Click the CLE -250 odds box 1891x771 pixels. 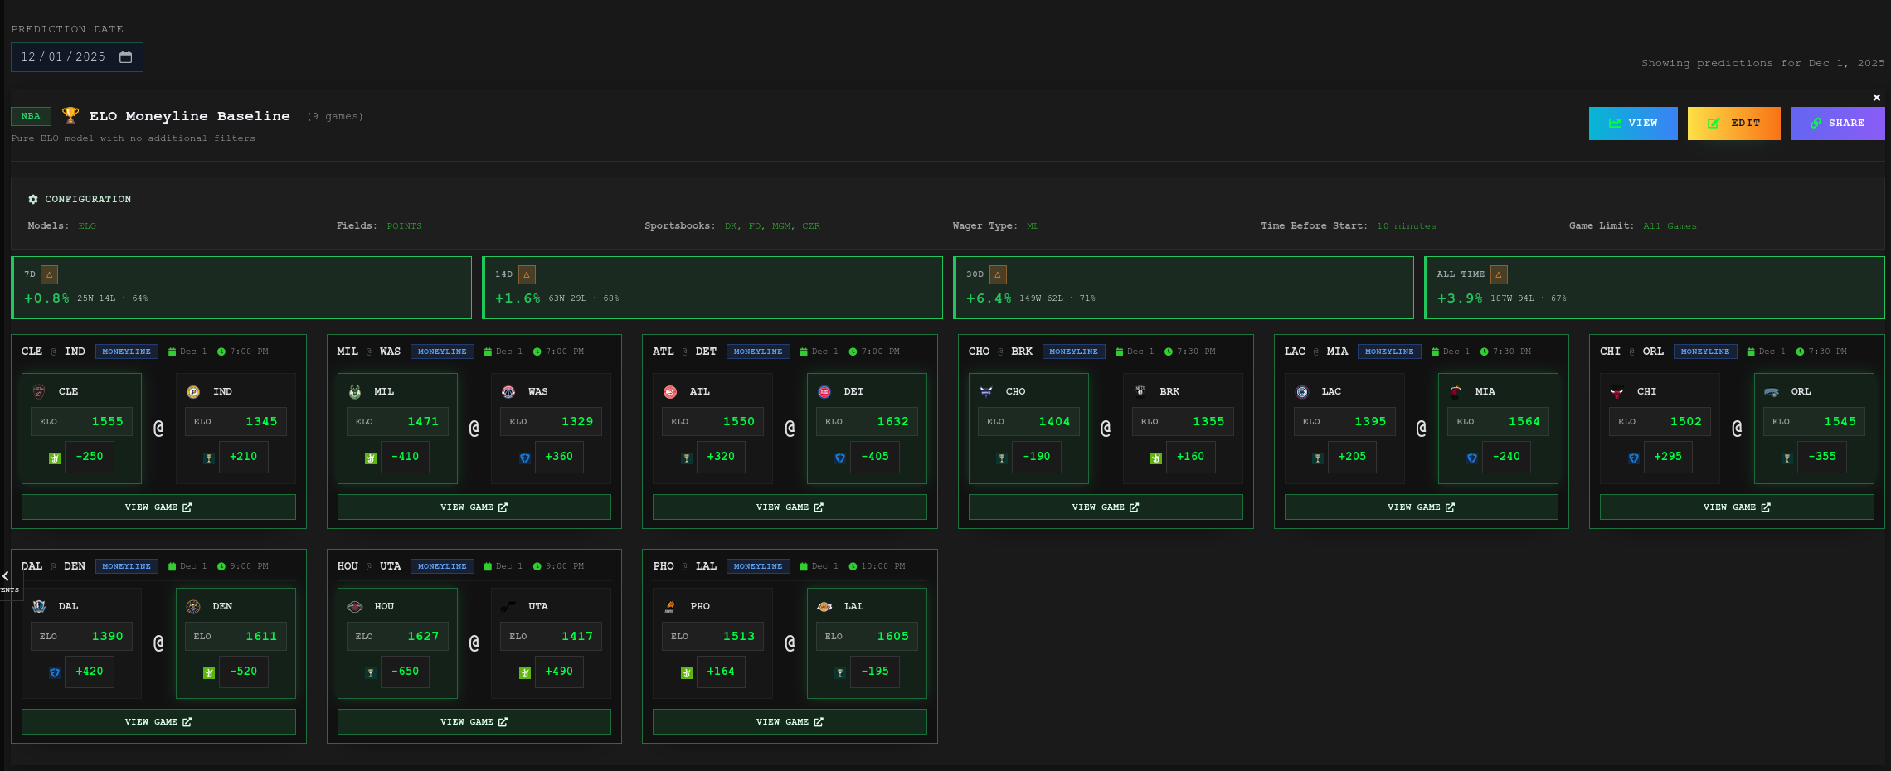(90, 457)
